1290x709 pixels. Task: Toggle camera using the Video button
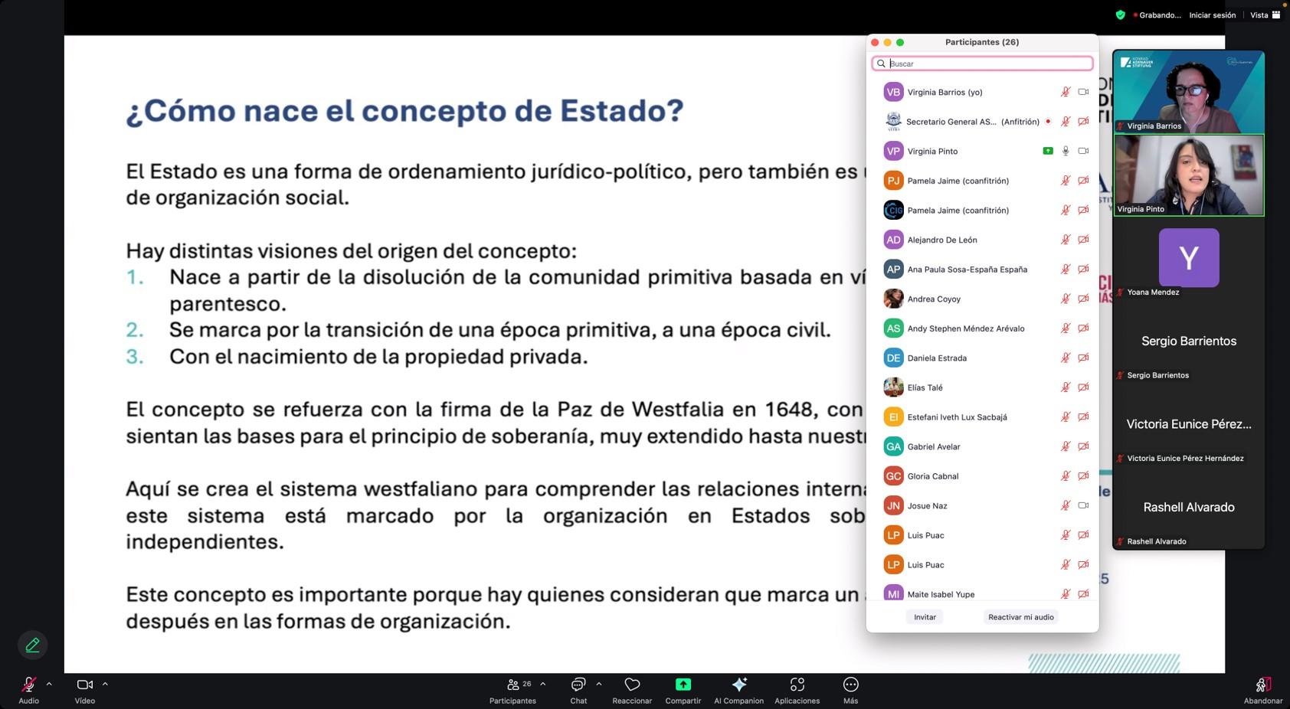84,684
